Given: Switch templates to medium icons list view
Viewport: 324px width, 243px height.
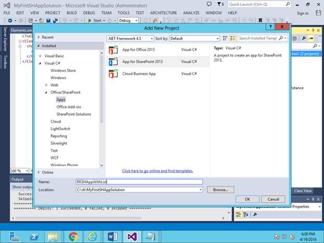Looking at the screenshot, I should click(x=233, y=38).
